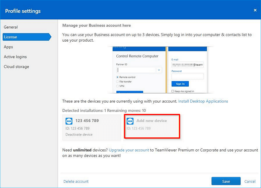The height and width of the screenshot is (188, 261).
Task: Close the Profile settings dialog
Action: pos(255,10)
